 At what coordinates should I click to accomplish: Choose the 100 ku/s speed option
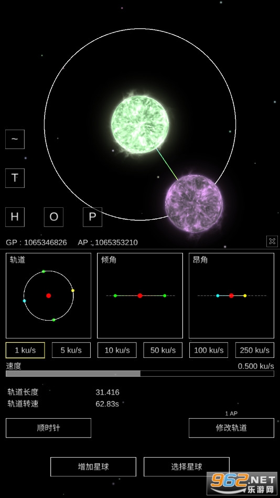(x=209, y=350)
